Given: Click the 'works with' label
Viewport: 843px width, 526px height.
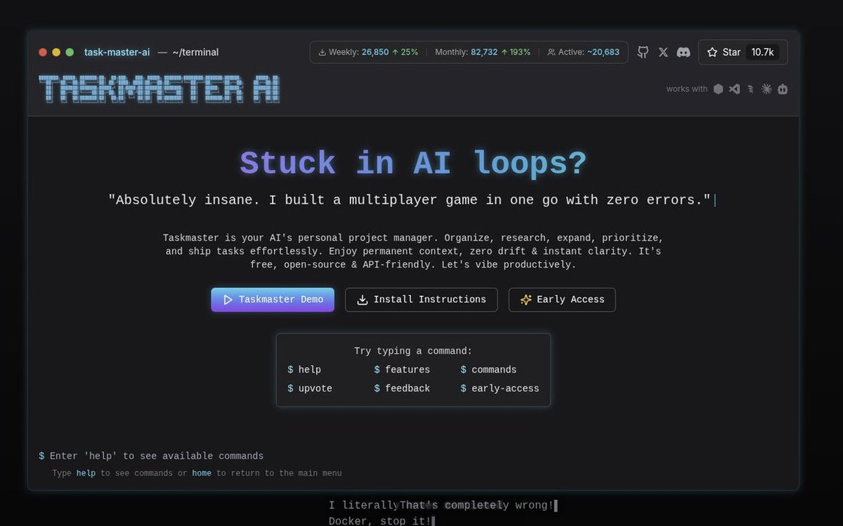Looking at the screenshot, I should click(686, 89).
